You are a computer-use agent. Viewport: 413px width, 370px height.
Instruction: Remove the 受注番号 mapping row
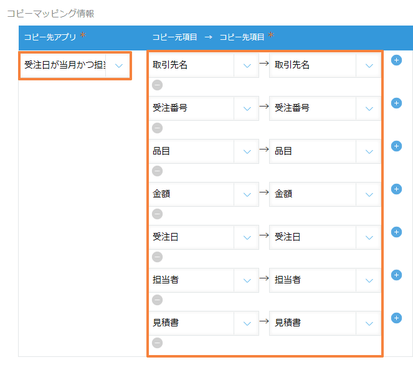tap(157, 128)
